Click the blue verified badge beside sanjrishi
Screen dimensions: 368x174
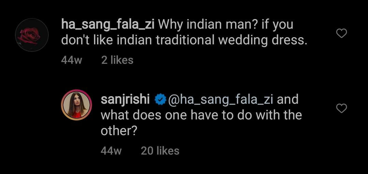(160, 100)
